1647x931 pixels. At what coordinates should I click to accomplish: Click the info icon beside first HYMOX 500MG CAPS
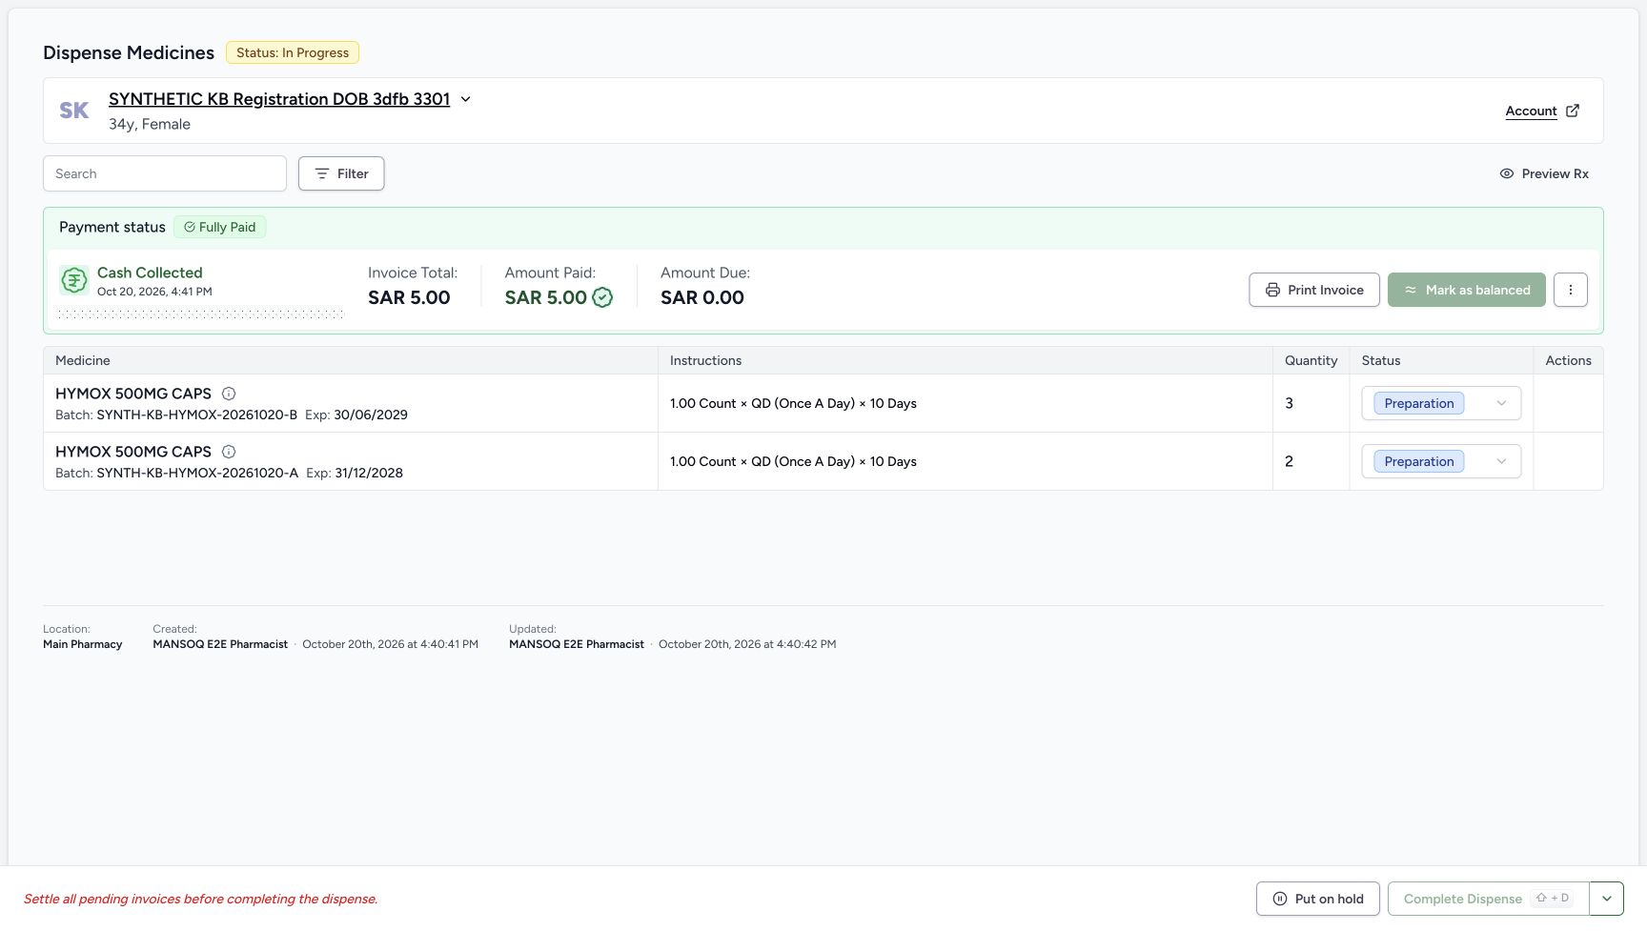click(229, 394)
